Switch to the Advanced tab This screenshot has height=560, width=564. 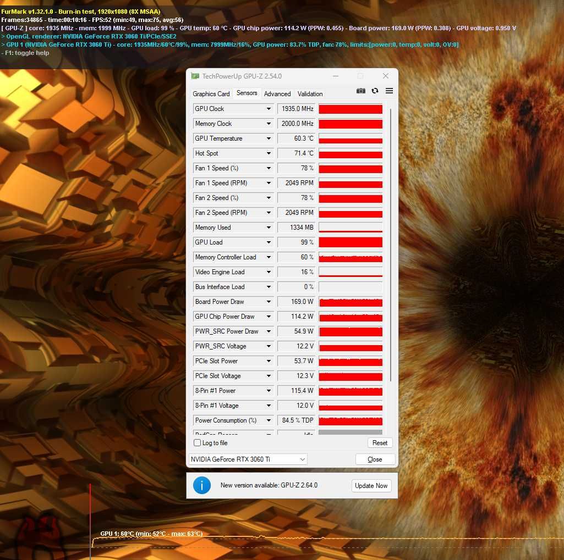pos(277,94)
